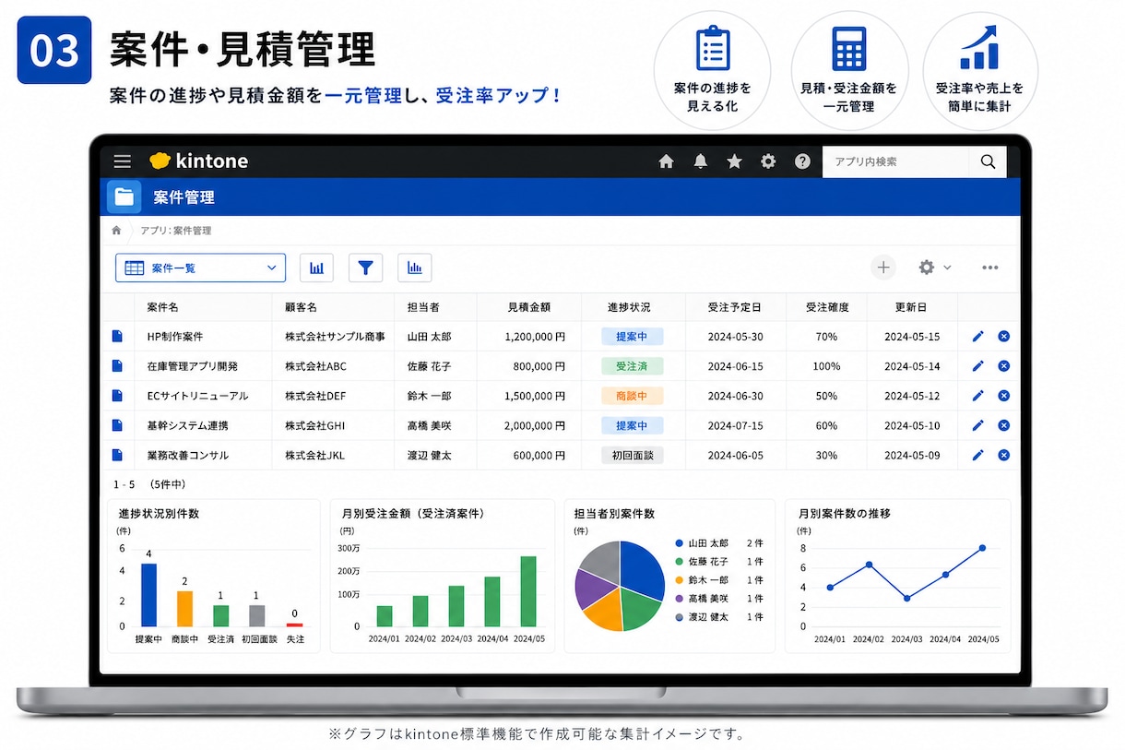Click the 案件管理 app folder icon
The width and height of the screenshot is (1125, 750).
pos(124,197)
